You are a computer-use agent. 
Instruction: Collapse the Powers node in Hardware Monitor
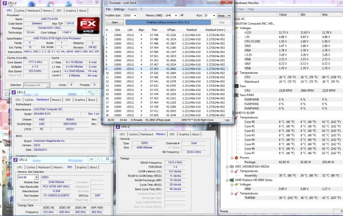[x=232, y=157]
